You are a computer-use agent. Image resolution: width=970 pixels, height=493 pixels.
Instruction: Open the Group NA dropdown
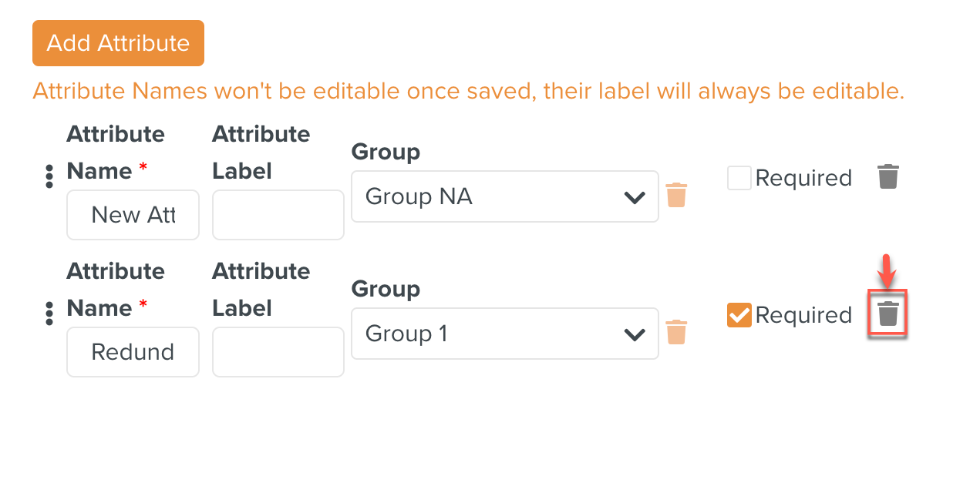pyautogui.click(x=493, y=196)
